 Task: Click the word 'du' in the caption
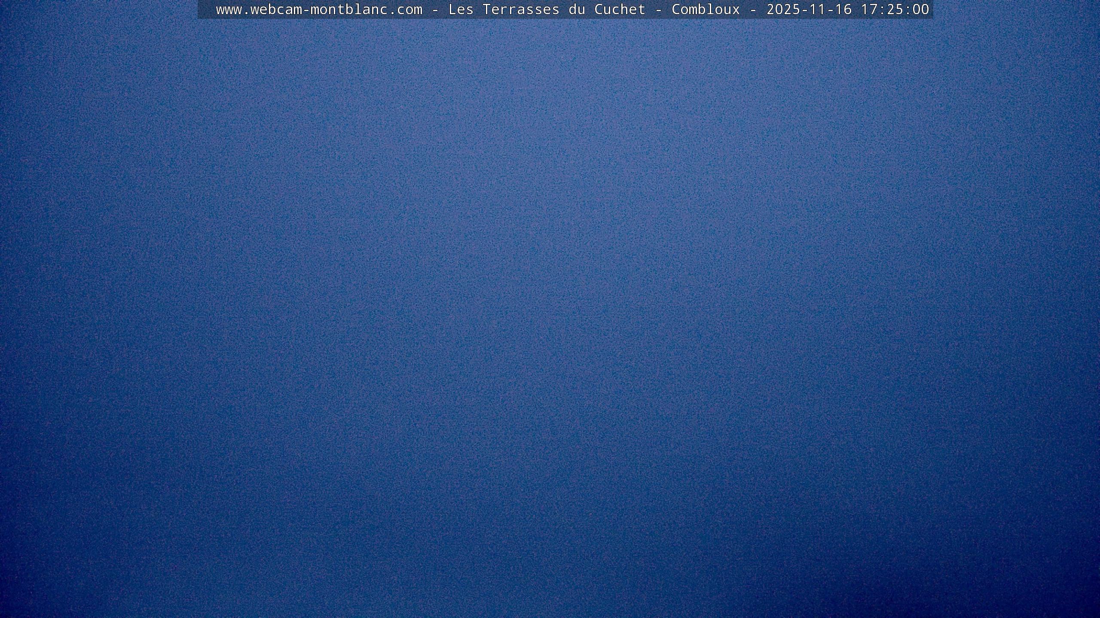click(x=577, y=9)
